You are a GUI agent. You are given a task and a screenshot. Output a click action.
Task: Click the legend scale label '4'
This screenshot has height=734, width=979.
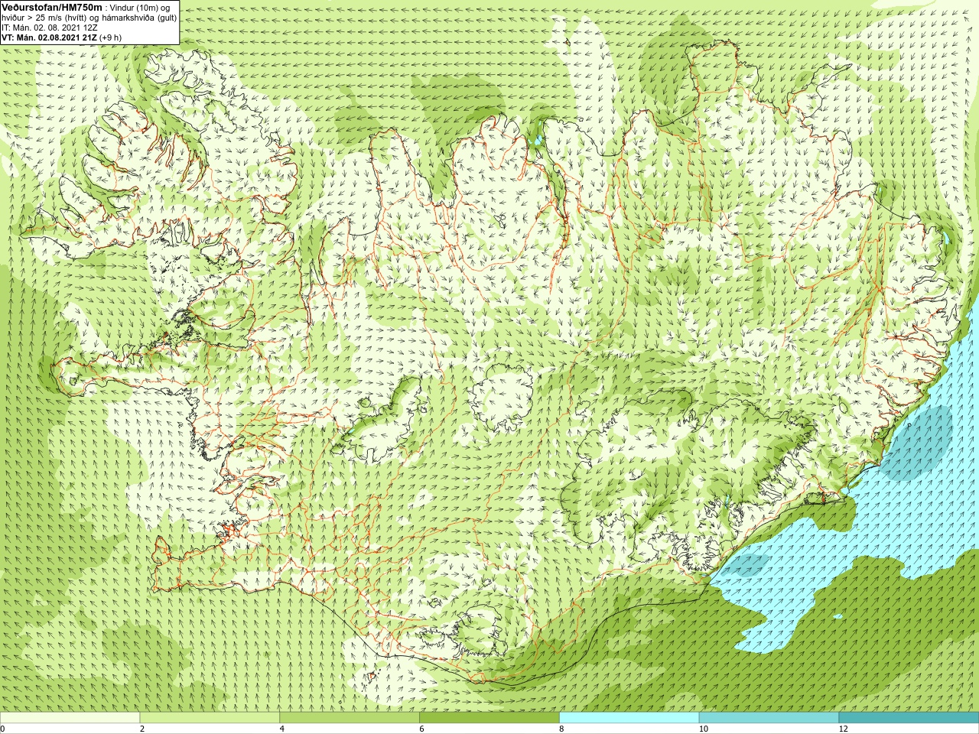coord(282,729)
